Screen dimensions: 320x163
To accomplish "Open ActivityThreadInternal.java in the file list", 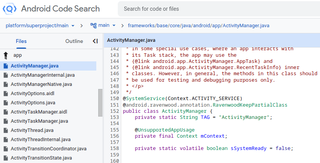I will 41,140.
